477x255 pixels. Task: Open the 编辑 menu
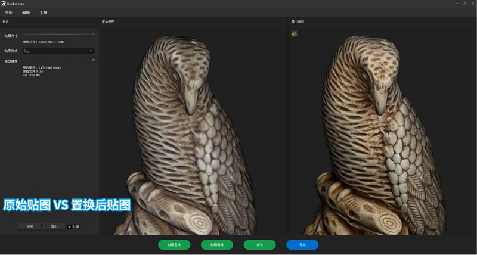pos(26,13)
